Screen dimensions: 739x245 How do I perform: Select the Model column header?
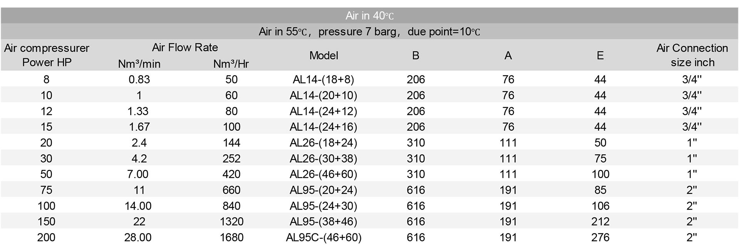[x=324, y=55]
